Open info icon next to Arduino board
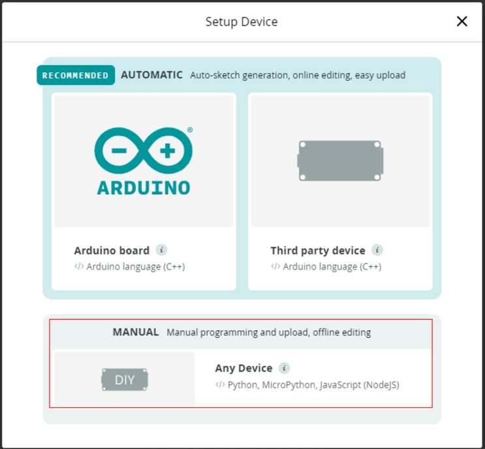 point(161,250)
